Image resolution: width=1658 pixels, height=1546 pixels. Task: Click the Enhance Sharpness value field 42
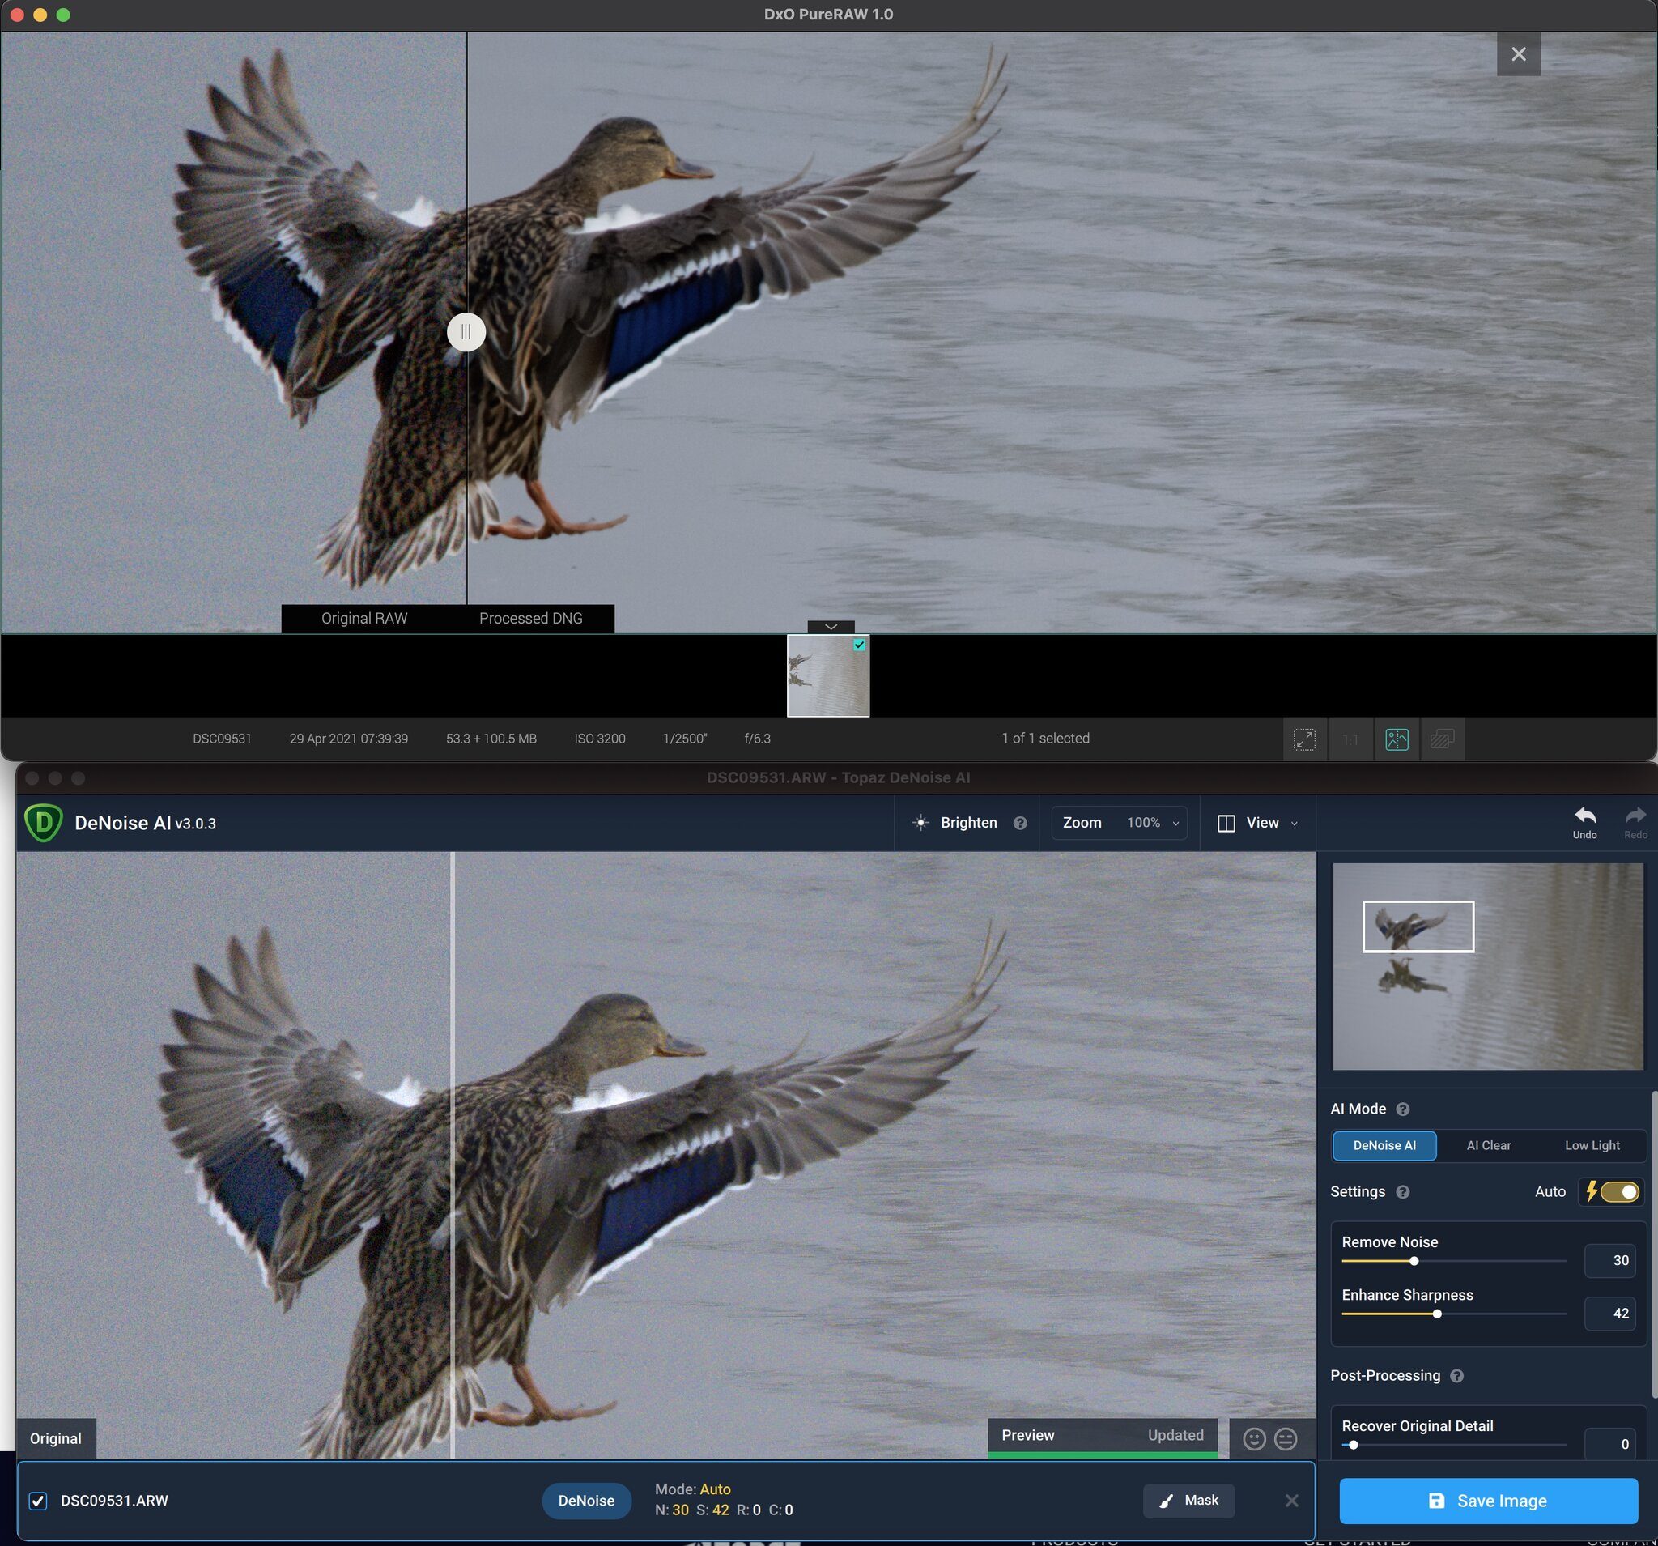coord(1609,1314)
